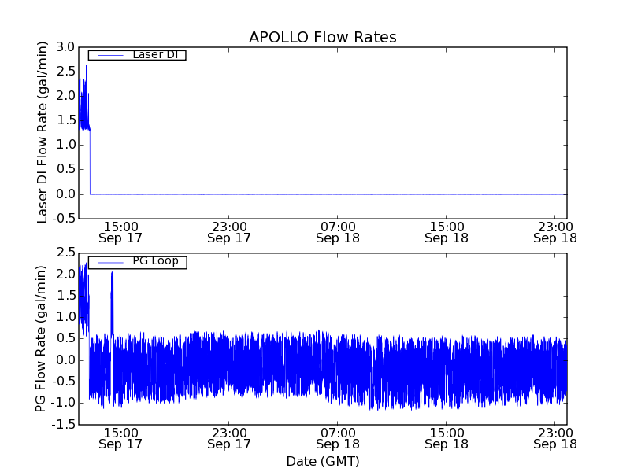The width and height of the screenshot is (630, 472).
Task: Click top chart's 23:00 Sep 18 label
Action: (x=555, y=232)
